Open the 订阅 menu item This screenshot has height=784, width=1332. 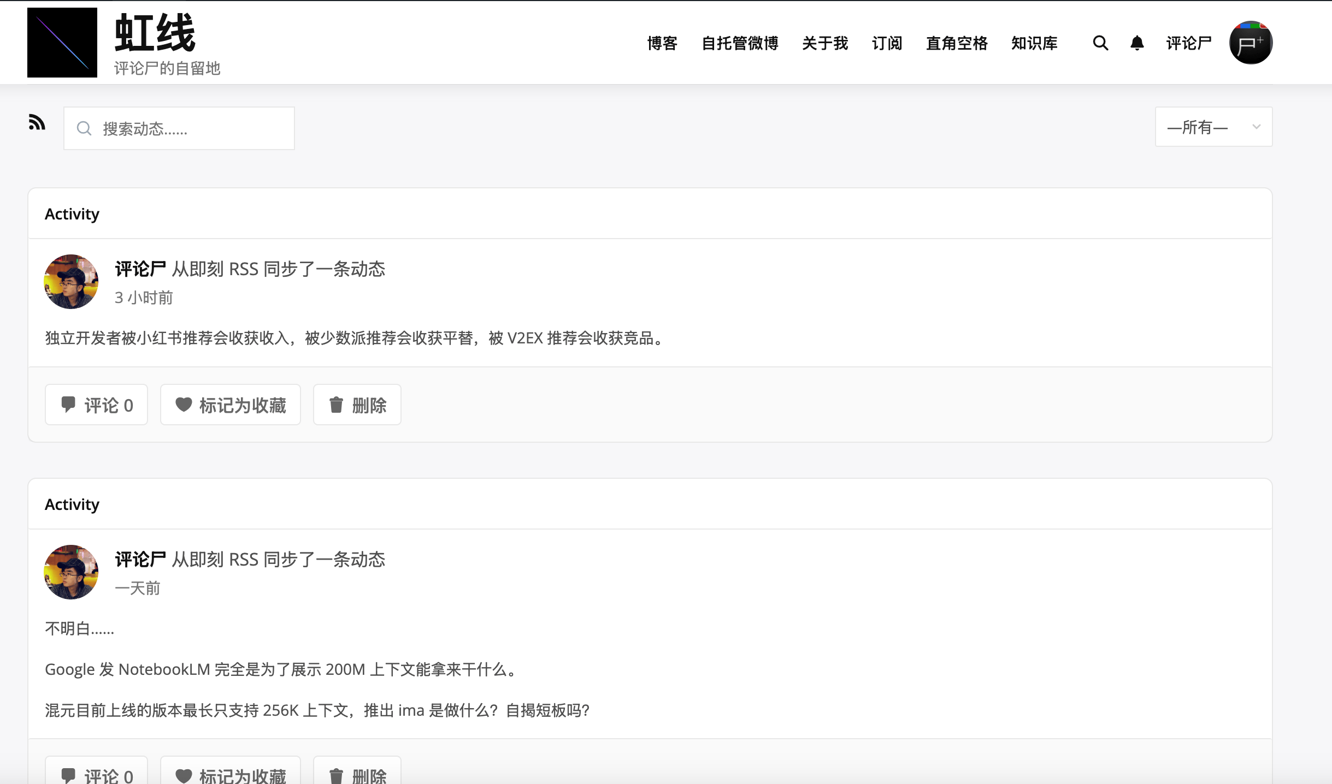tap(887, 43)
